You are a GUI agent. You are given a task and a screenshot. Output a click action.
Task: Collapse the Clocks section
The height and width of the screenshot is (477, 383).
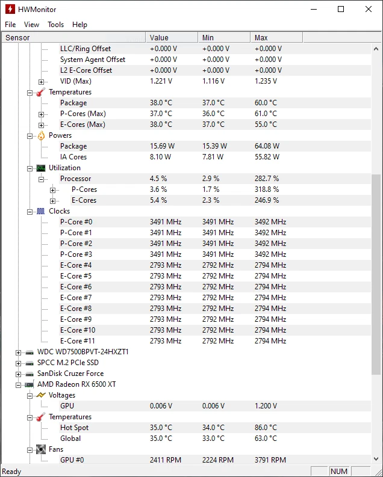[30, 211]
